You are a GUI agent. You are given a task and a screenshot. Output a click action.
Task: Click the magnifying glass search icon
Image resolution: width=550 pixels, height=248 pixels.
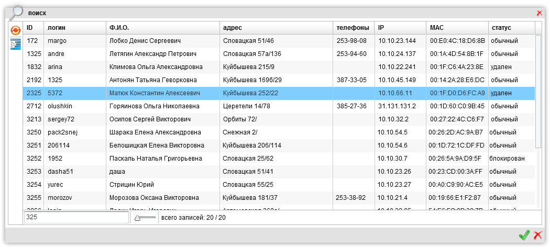(16, 12)
